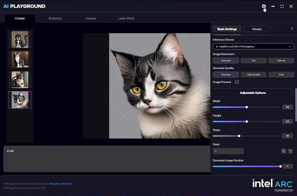Choose High Quality generation option
Viewport: 297px width, 196px height.
[x=253, y=75]
